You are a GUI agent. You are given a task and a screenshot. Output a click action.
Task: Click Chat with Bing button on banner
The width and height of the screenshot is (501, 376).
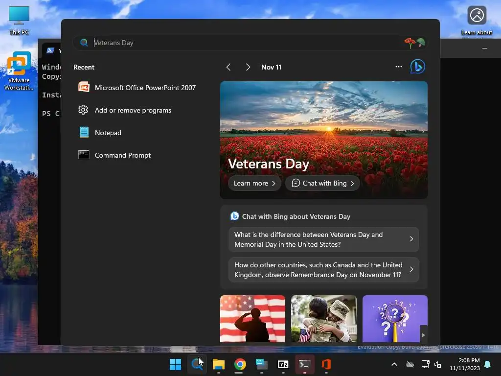(323, 183)
